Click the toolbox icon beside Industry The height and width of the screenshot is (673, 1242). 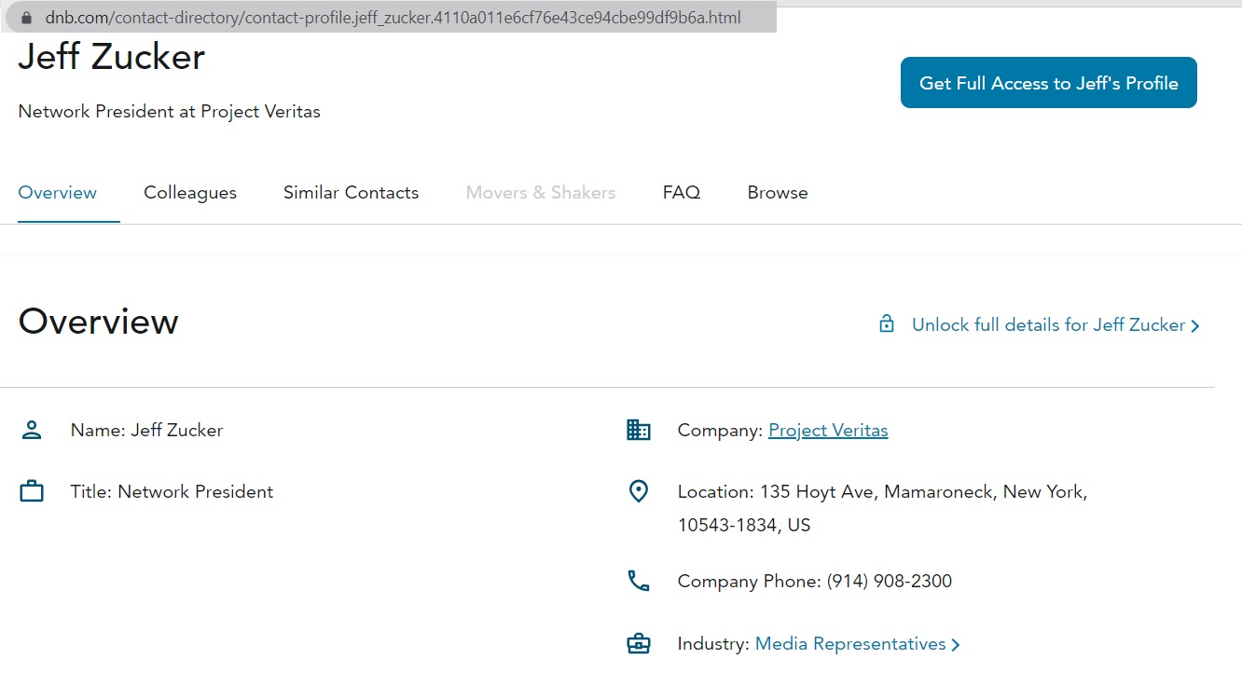tap(639, 643)
